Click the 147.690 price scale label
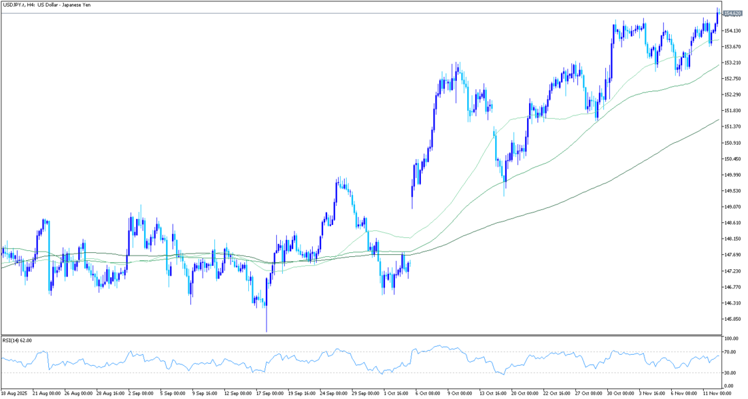The image size is (748, 399). (732, 255)
